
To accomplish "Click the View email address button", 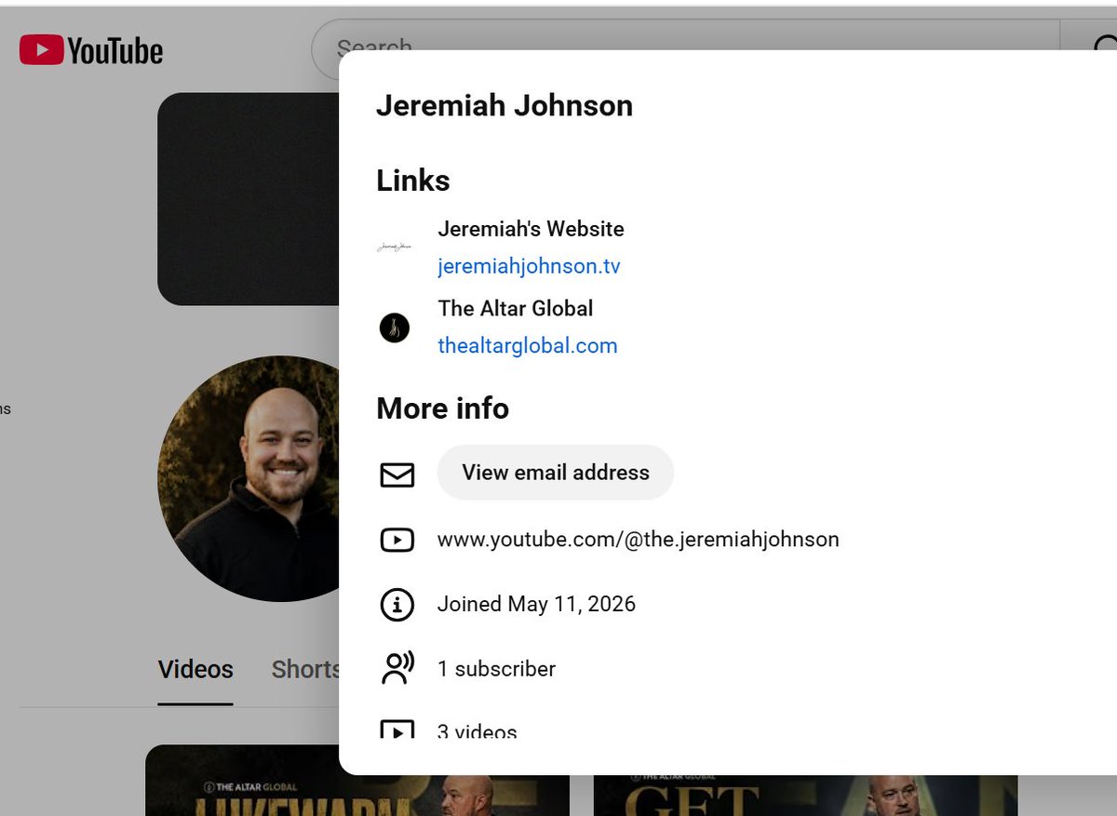I will click(x=556, y=473).
